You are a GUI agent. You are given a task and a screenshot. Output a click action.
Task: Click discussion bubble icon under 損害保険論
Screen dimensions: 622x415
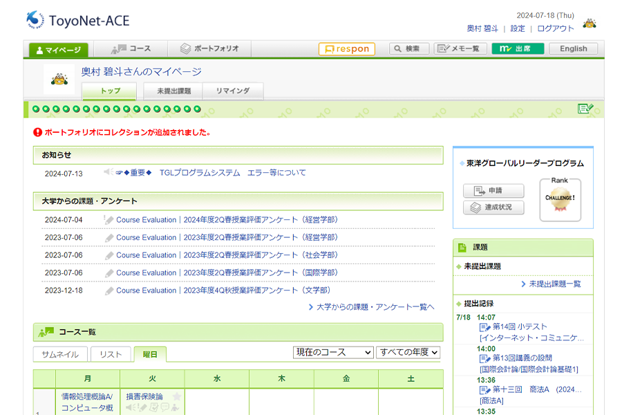click(x=164, y=407)
